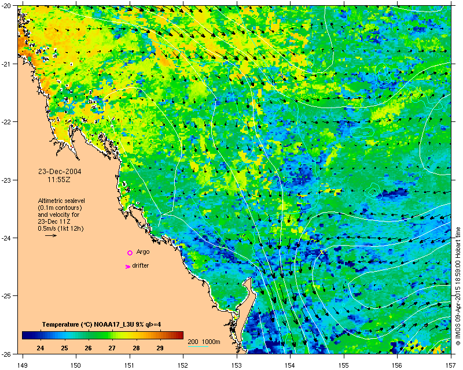463x370 pixels.
Task: Click the Temperature NOAA17_L3U colorbar title
Action: tap(102, 324)
